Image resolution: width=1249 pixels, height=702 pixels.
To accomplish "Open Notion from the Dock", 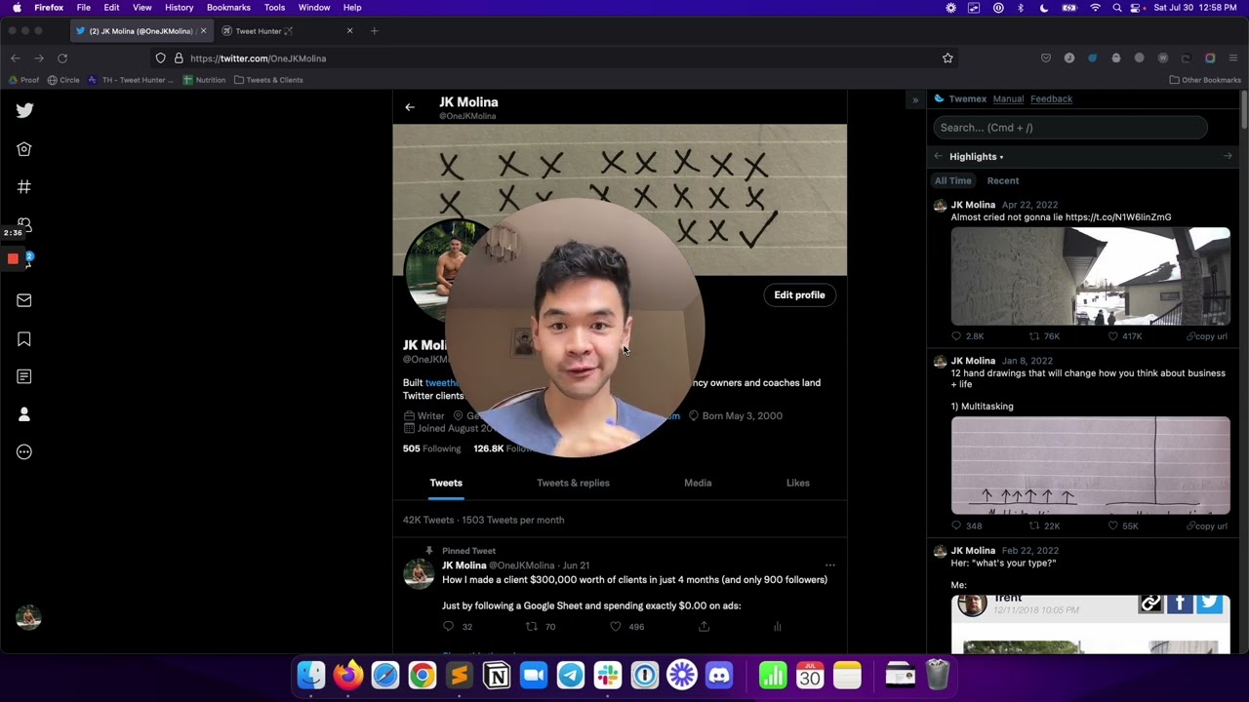I will (497, 675).
